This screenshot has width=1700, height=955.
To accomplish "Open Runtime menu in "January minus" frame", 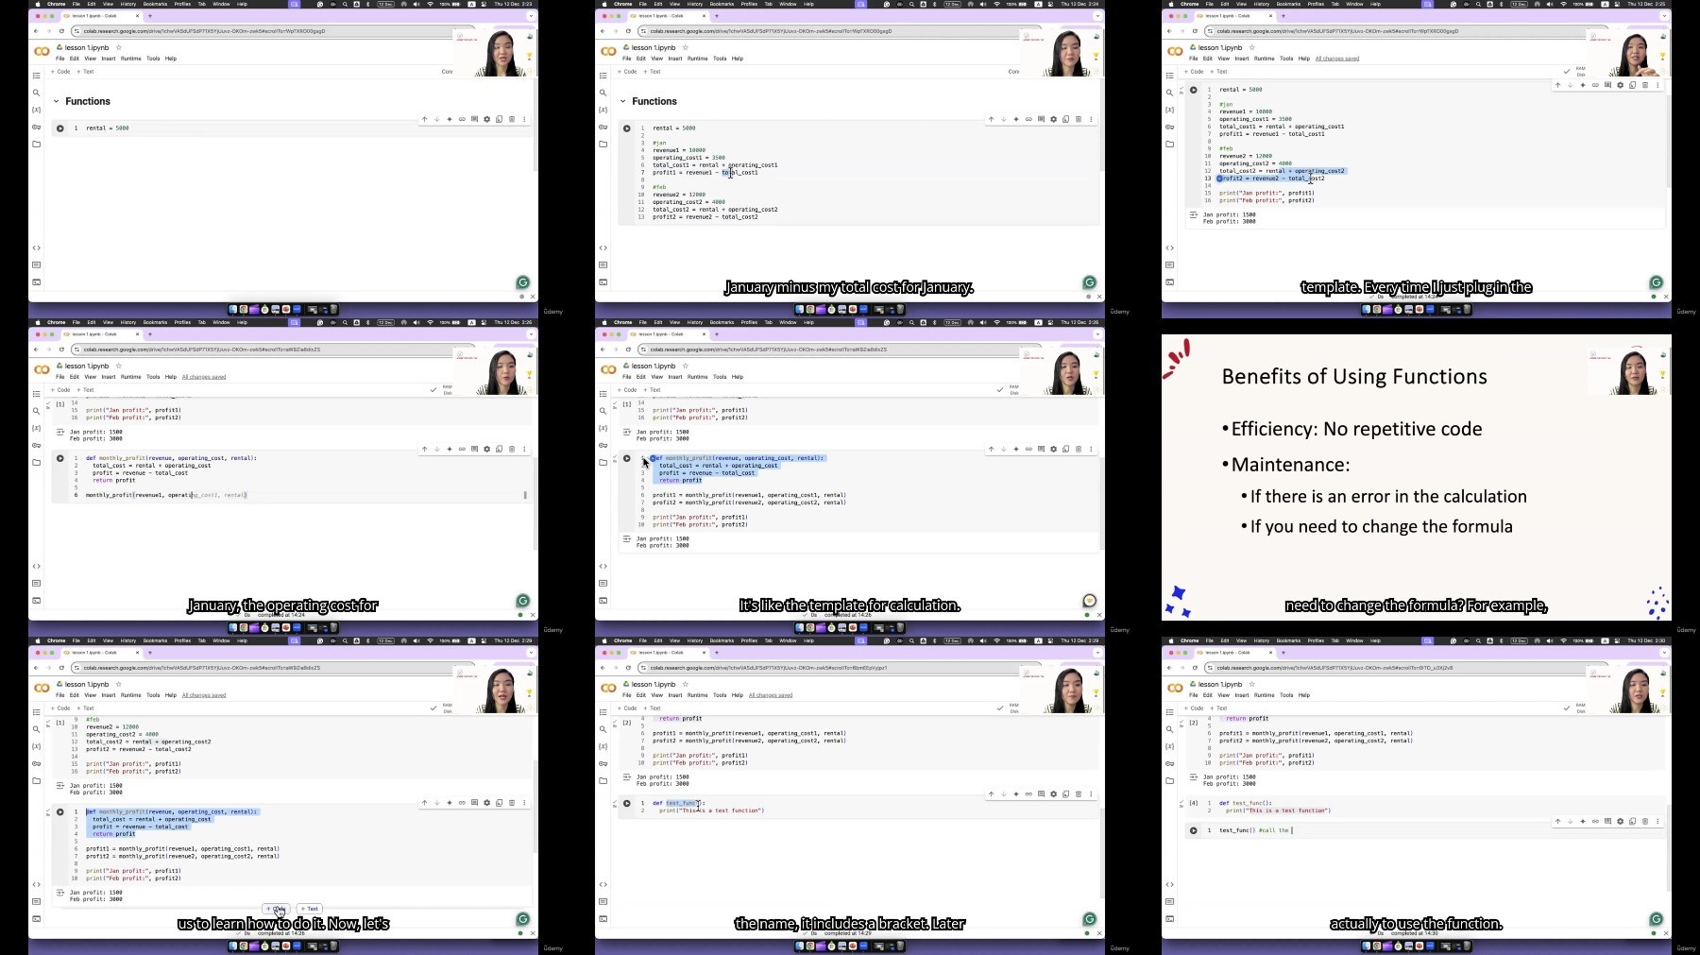I will (697, 59).
